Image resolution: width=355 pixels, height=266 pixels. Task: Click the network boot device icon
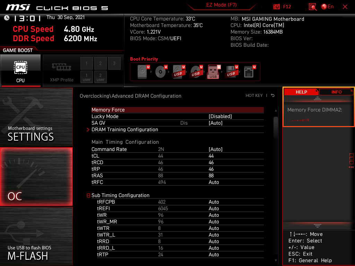pos(249,72)
